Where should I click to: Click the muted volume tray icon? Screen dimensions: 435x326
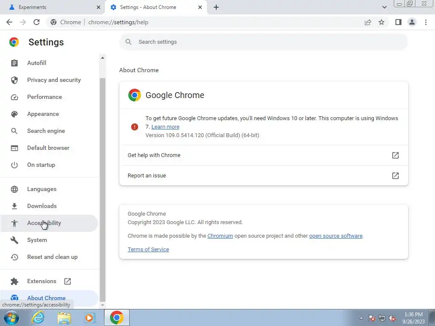pyautogui.click(x=392, y=318)
